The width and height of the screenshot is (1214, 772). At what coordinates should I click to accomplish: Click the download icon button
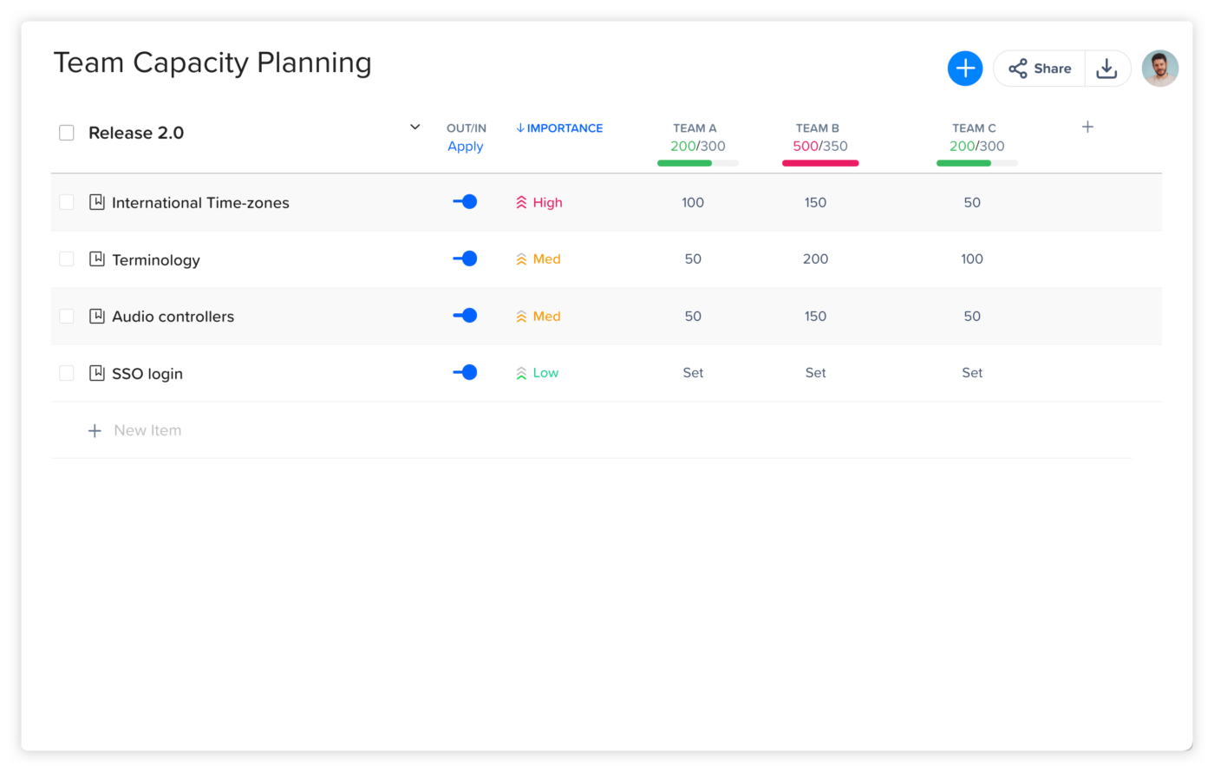[x=1106, y=69]
